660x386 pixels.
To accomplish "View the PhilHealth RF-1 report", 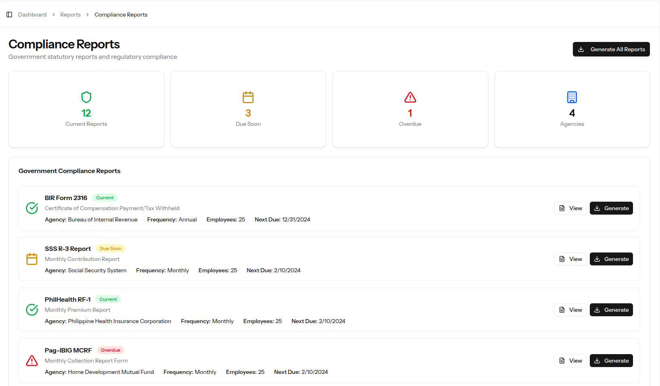I will tap(570, 310).
